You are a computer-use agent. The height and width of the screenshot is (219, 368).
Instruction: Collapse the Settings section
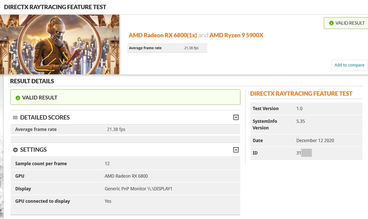click(236, 150)
